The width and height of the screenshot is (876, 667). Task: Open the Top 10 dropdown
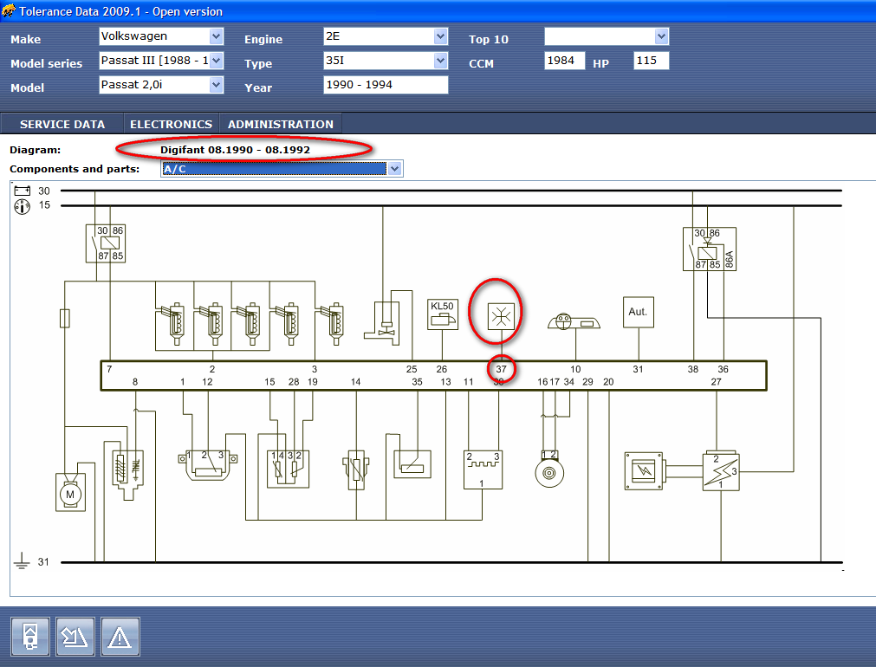click(661, 36)
